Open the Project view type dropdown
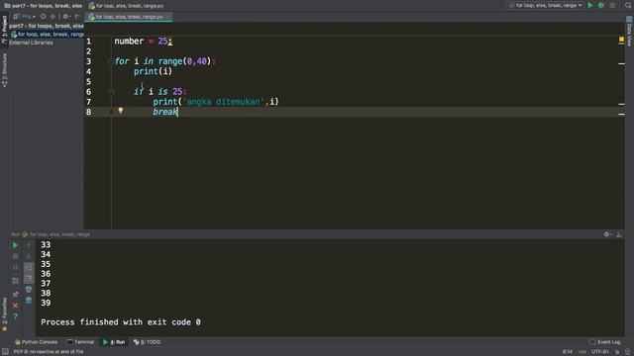The image size is (634, 356). [x=25, y=17]
